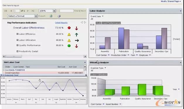
Task: Open Cost Center dropdown in Labor Analyzer
Action: pyautogui.click(x=109, y=55)
